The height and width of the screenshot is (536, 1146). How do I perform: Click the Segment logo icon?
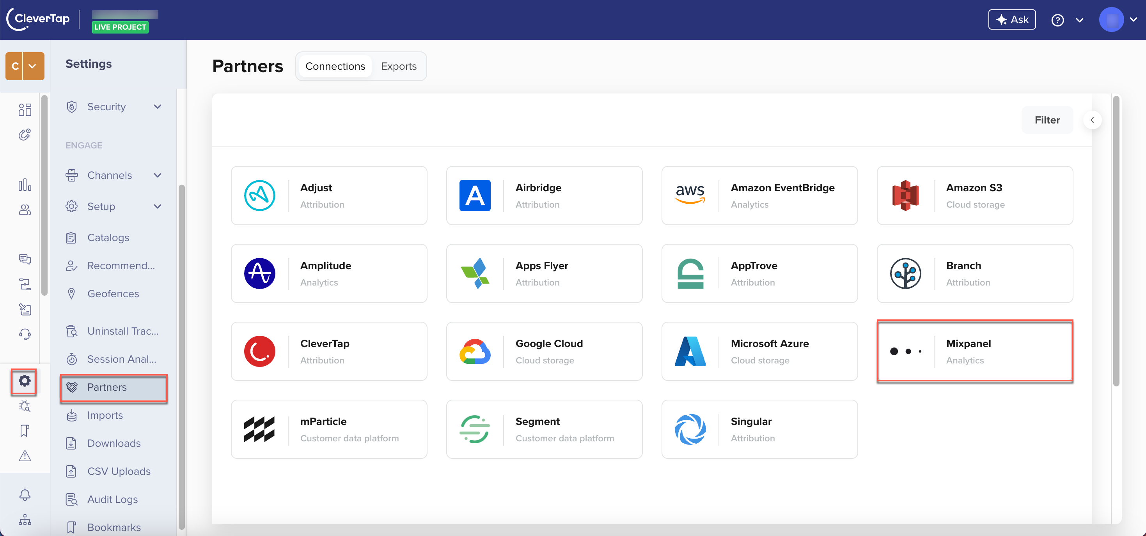475,429
